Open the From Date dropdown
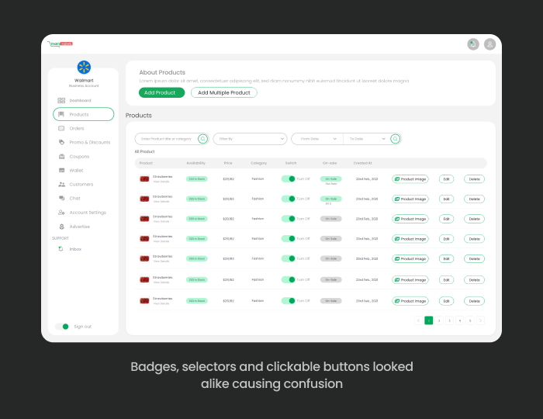 317,139
